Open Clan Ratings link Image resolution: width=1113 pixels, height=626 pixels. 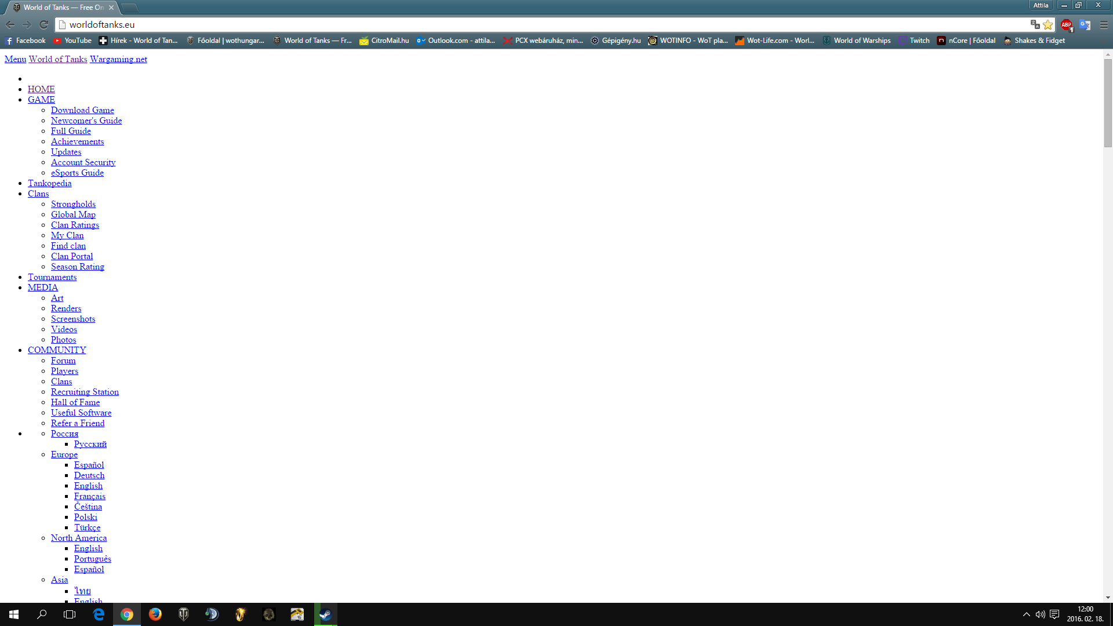[x=75, y=225]
